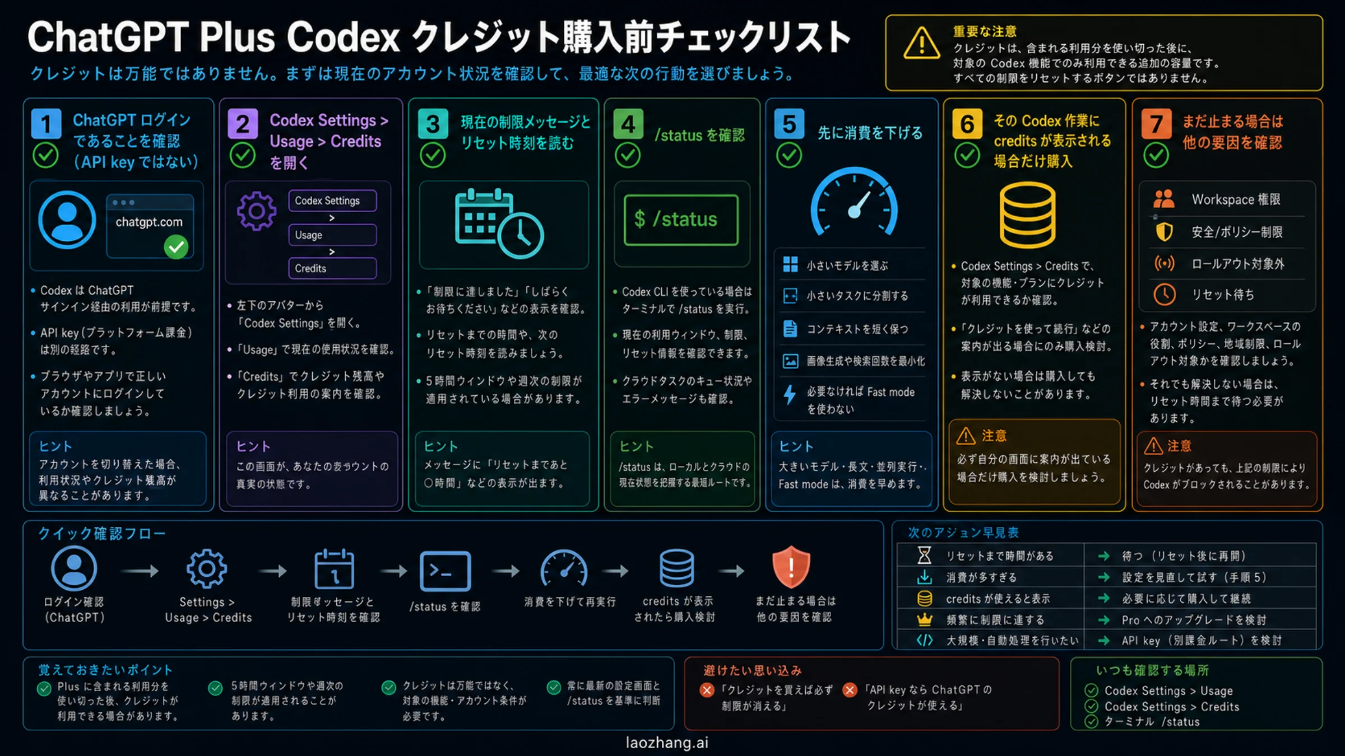
Task: Click the download icon beside 消費が多すぎる
Action: [925, 577]
